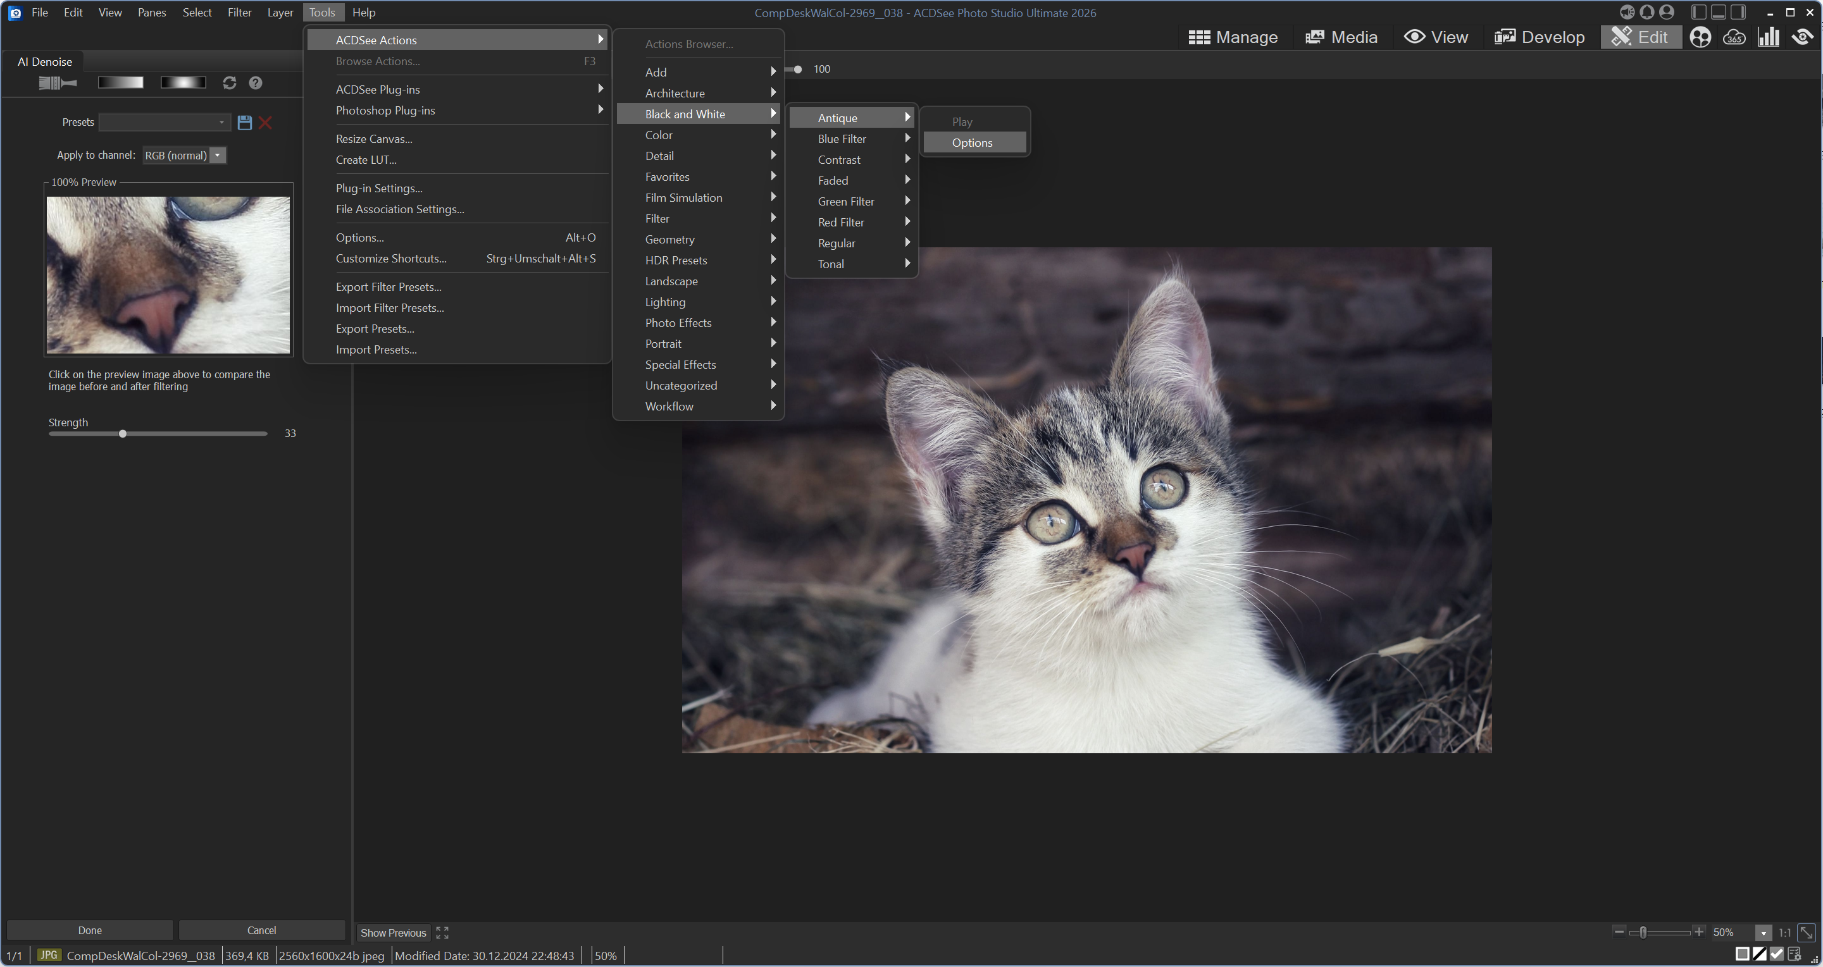This screenshot has width=1823, height=967.
Task: Open the Layer menu
Action: pyautogui.click(x=280, y=12)
